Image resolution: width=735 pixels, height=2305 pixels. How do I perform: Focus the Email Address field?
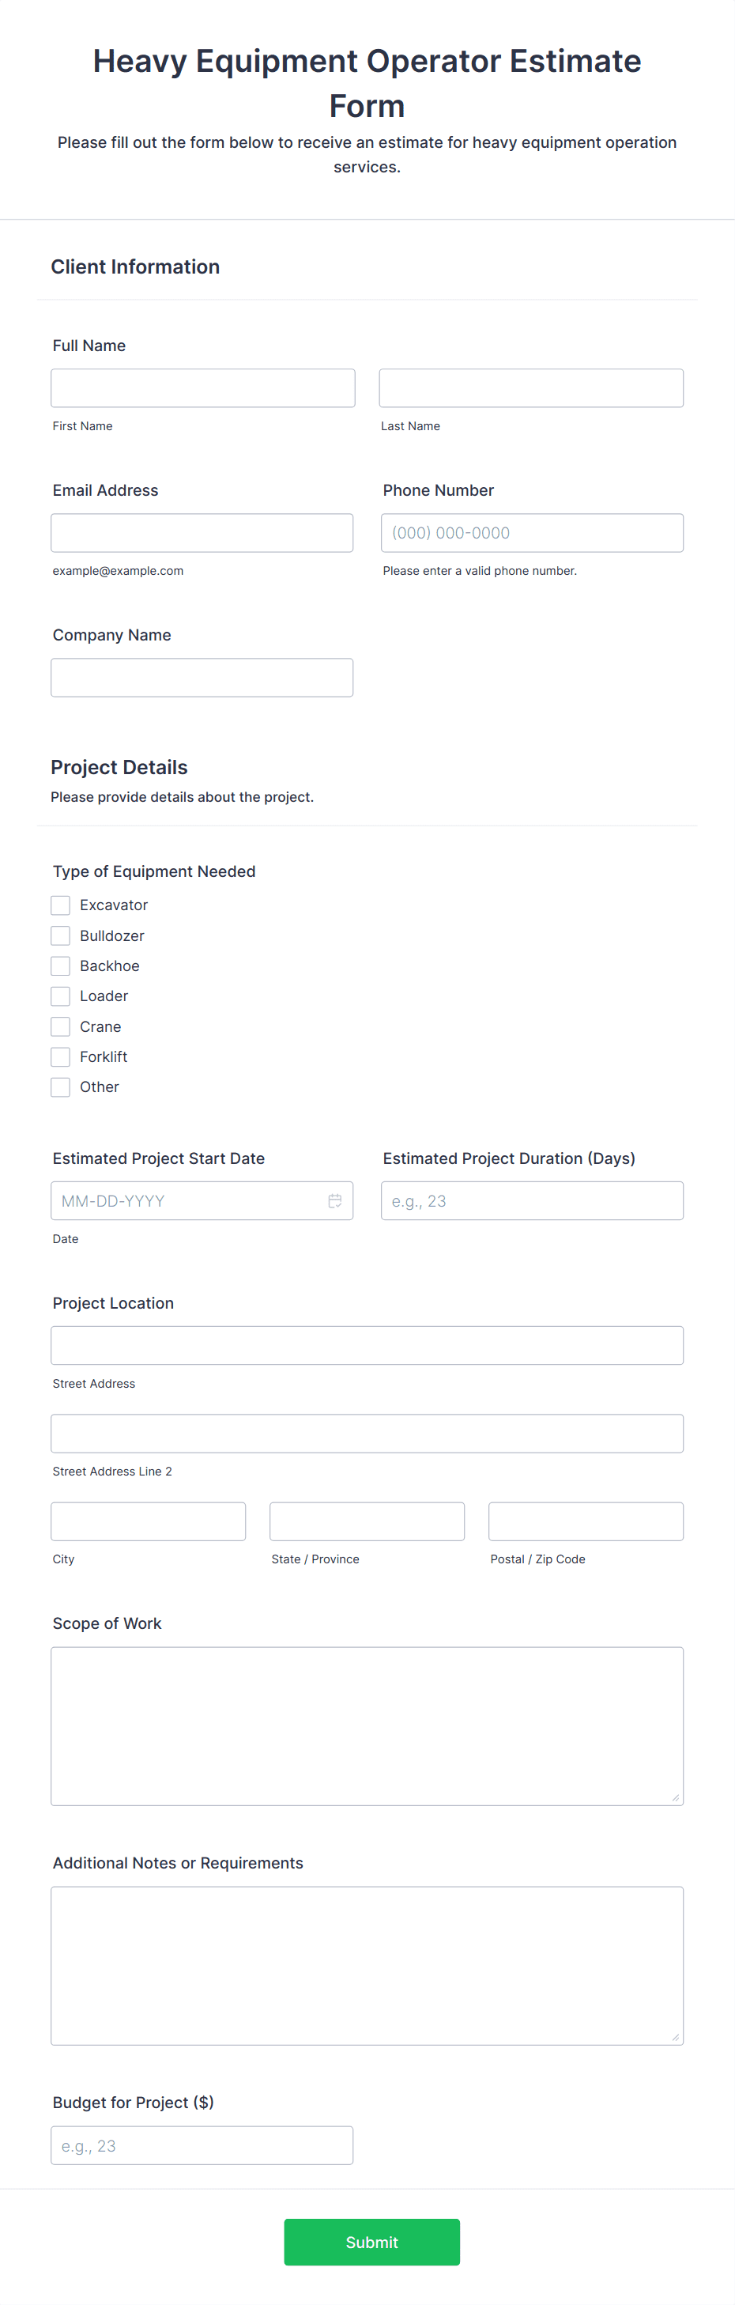pos(202,532)
